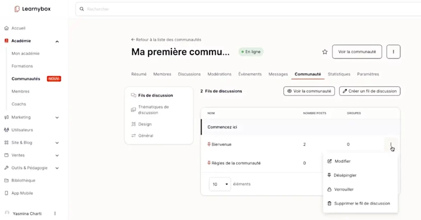Select the Communauté tab
Image resolution: width=421 pixels, height=220 pixels.
pyautogui.click(x=308, y=74)
